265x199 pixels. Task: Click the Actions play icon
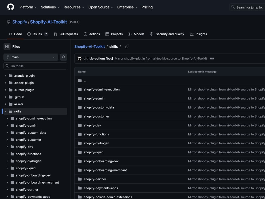[86, 34]
